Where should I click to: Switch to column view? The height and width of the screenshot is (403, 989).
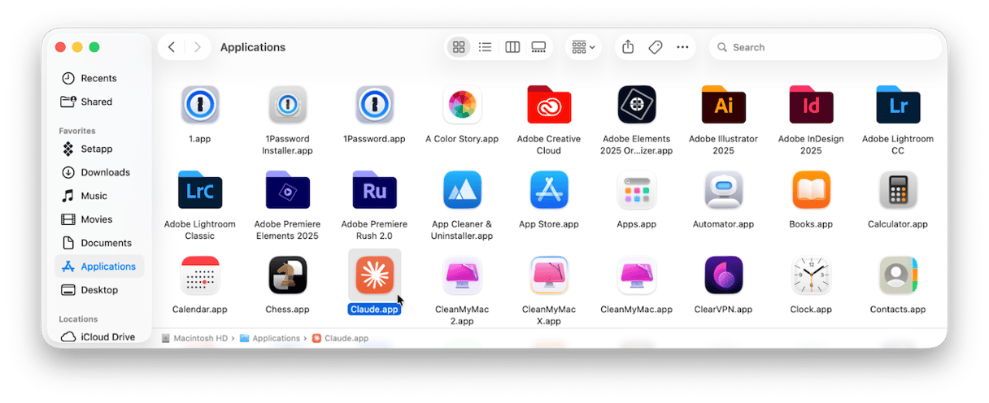point(512,47)
